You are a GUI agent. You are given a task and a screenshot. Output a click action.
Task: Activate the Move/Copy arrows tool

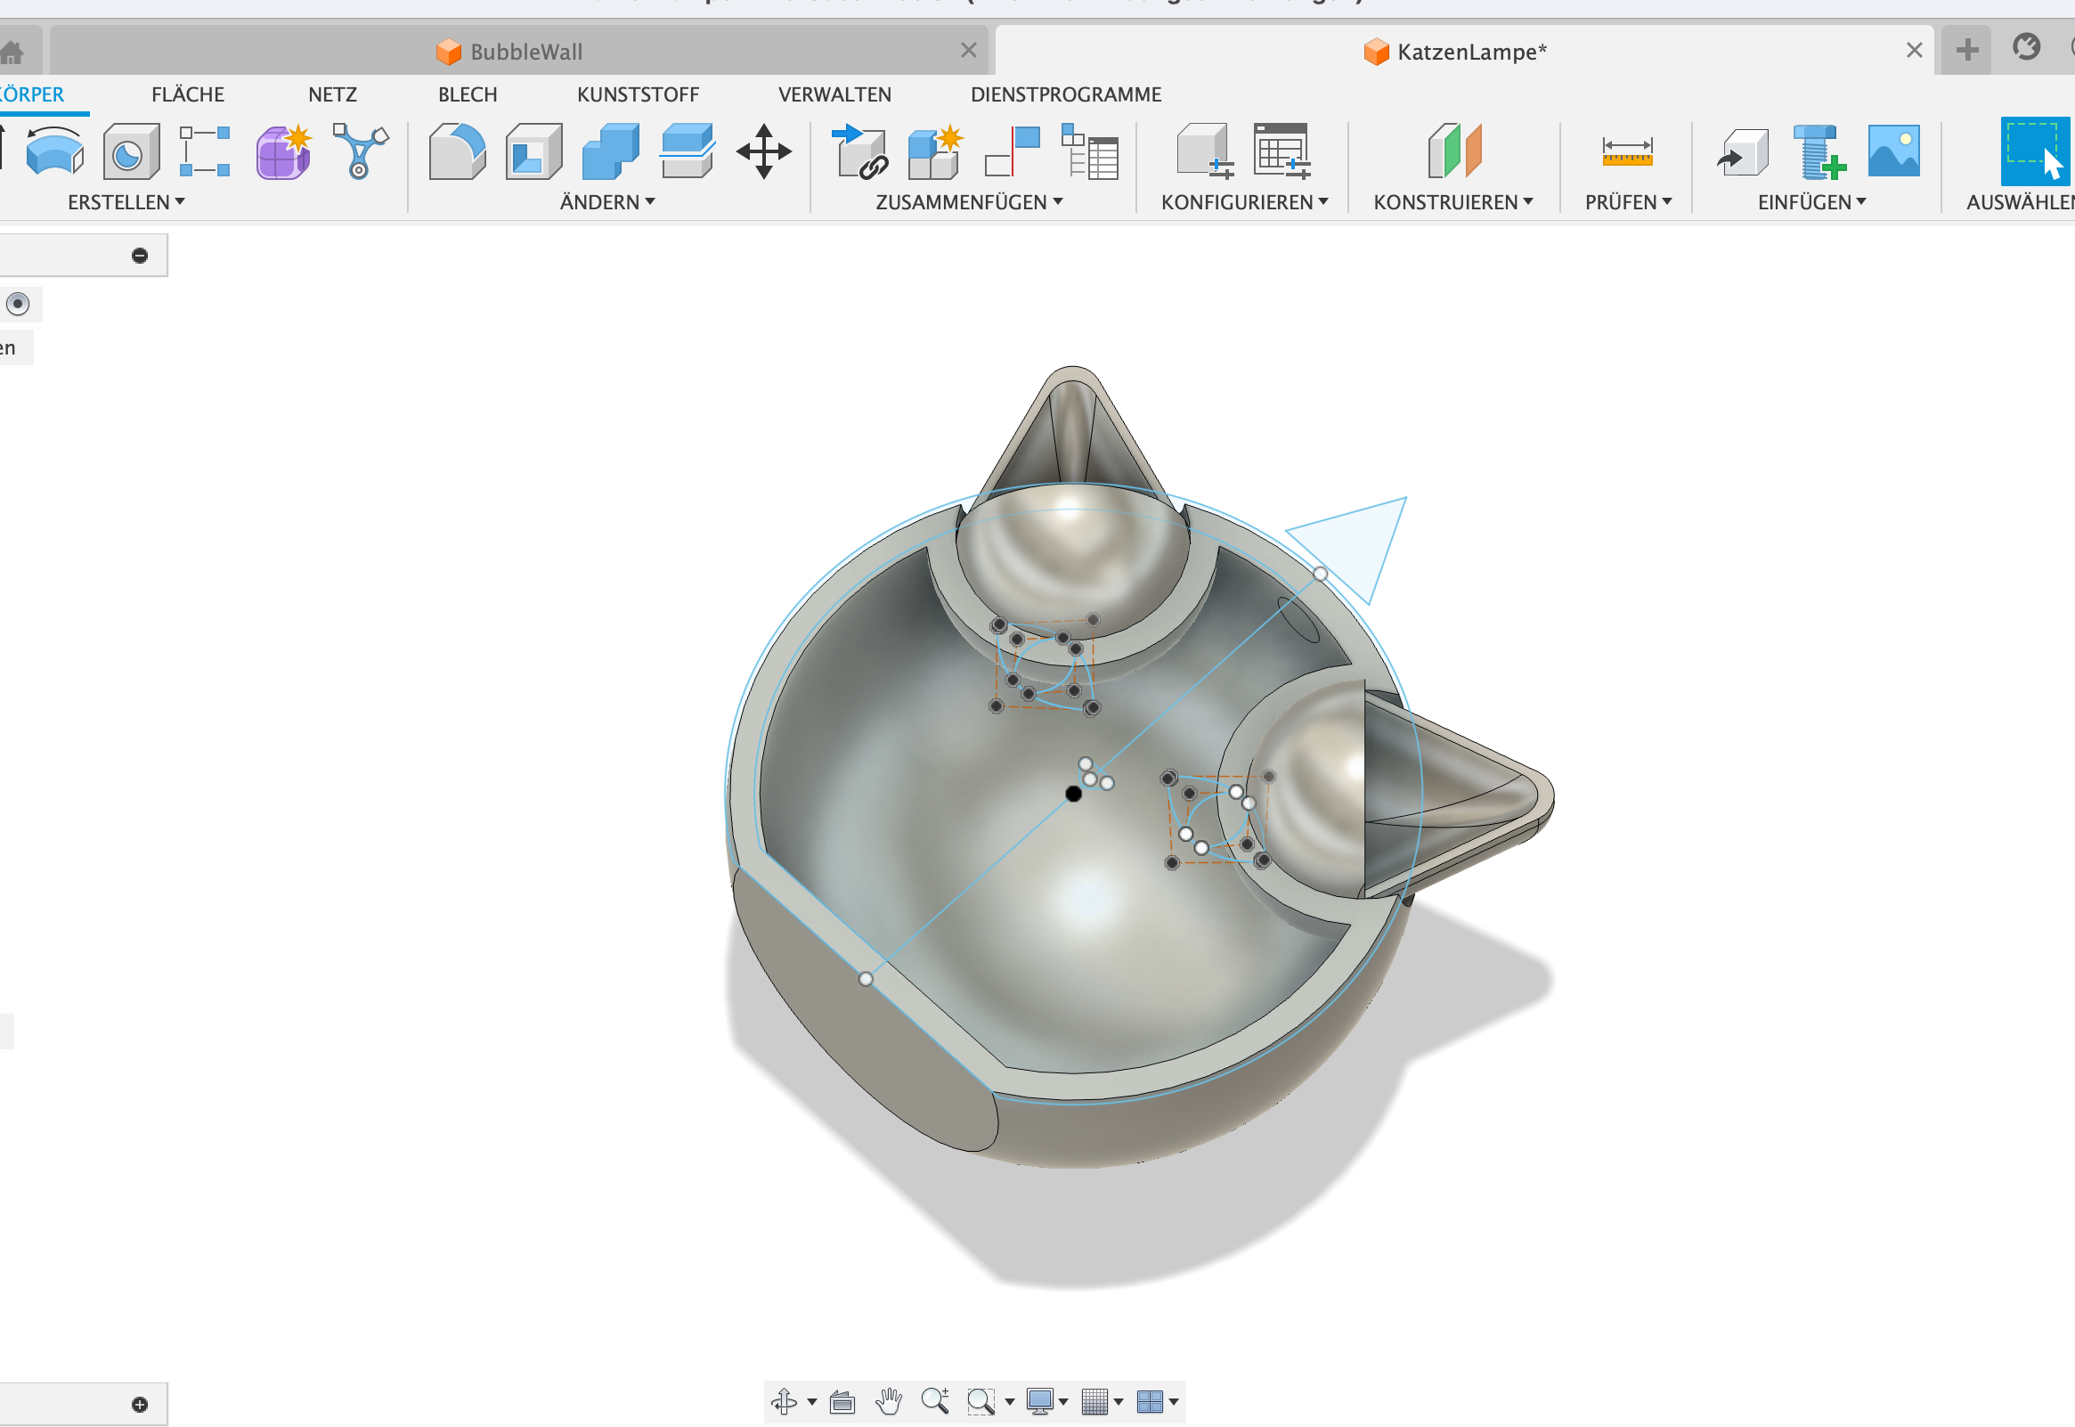pos(763,152)
